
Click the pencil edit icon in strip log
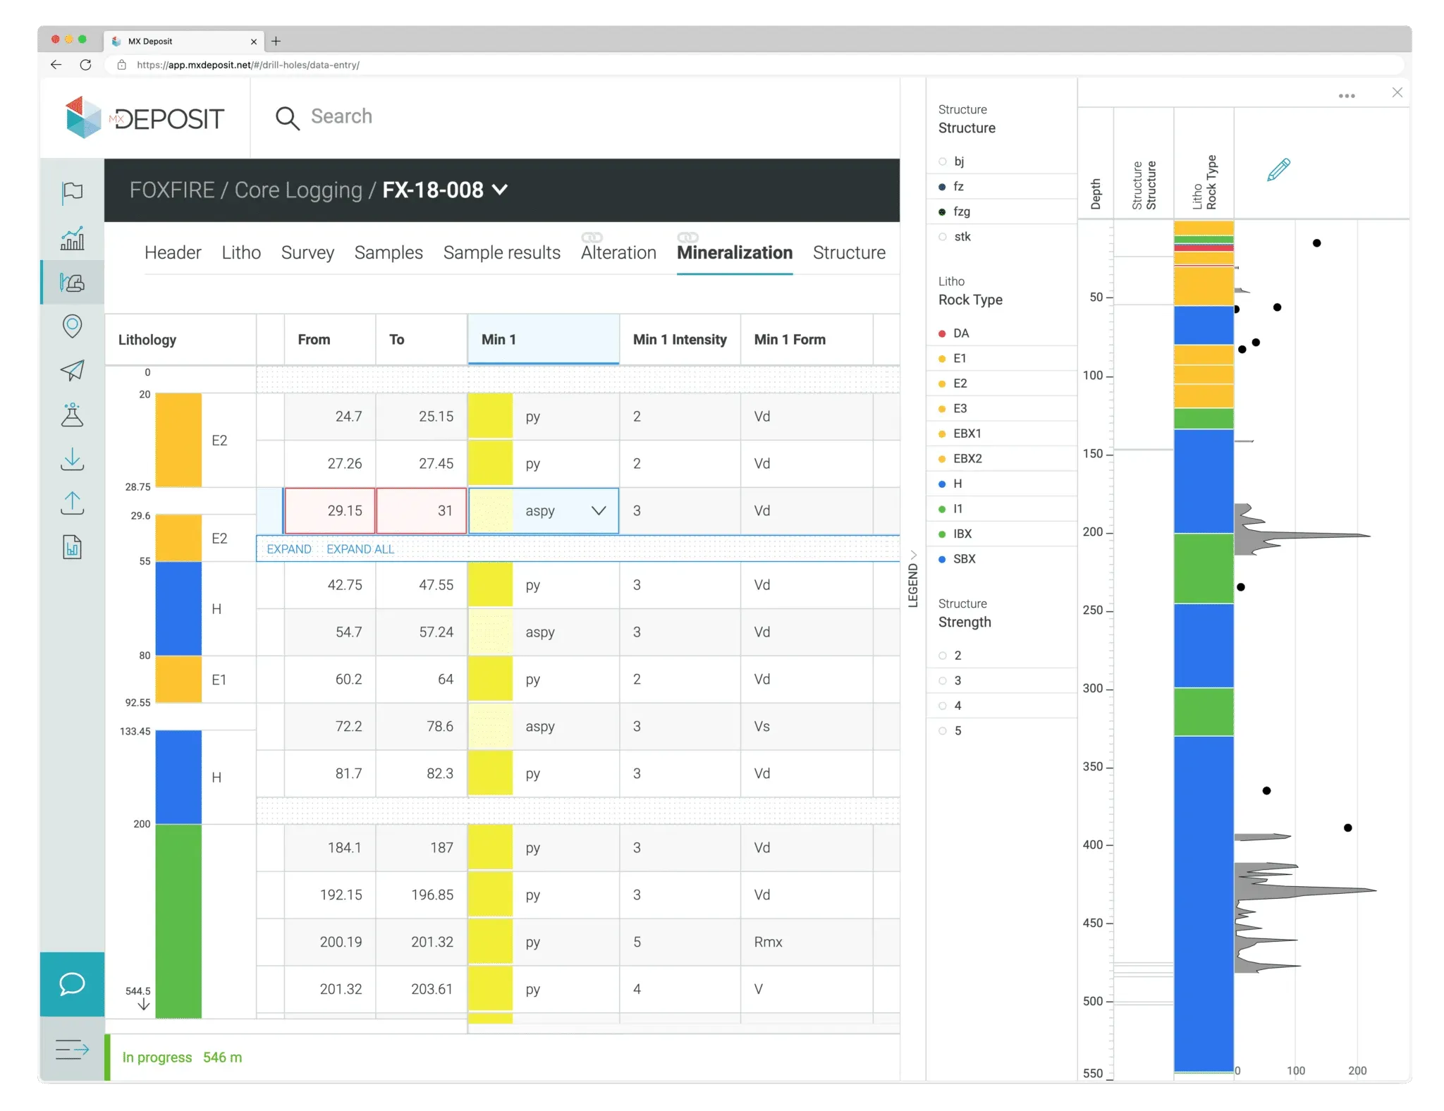[1278, 170]
